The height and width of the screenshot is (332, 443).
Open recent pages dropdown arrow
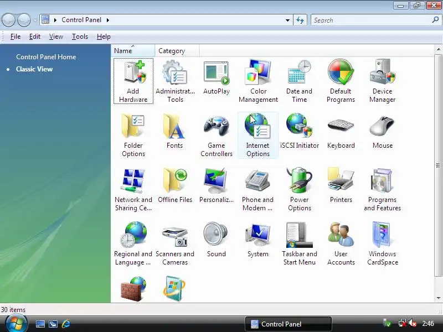coord(35,20)
